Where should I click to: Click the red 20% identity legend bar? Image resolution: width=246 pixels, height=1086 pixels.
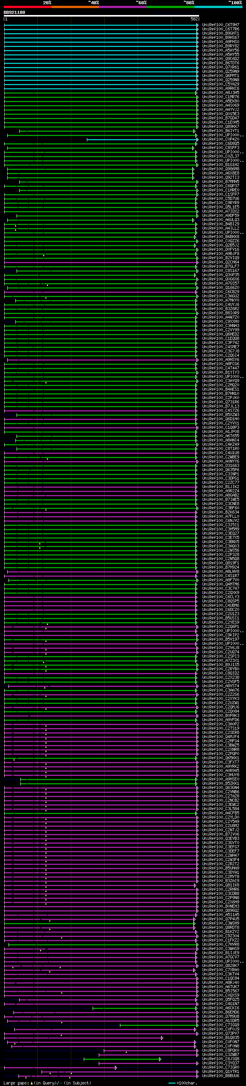click(x=27, y=7)
